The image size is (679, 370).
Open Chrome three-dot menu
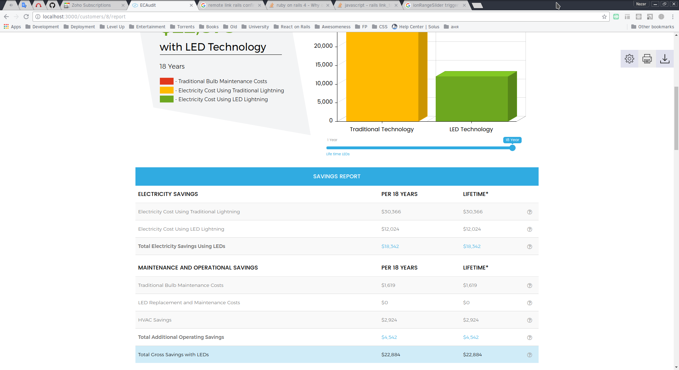[x=673, y=17]
